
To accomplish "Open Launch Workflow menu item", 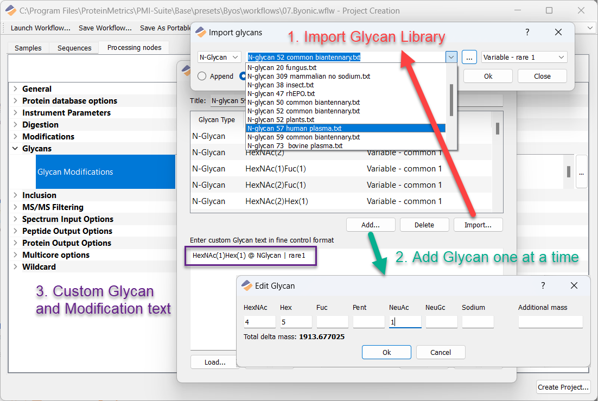I will pos(40,28).
